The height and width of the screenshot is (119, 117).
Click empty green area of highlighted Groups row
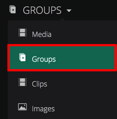pyautogui.click(x=85, y=58)
